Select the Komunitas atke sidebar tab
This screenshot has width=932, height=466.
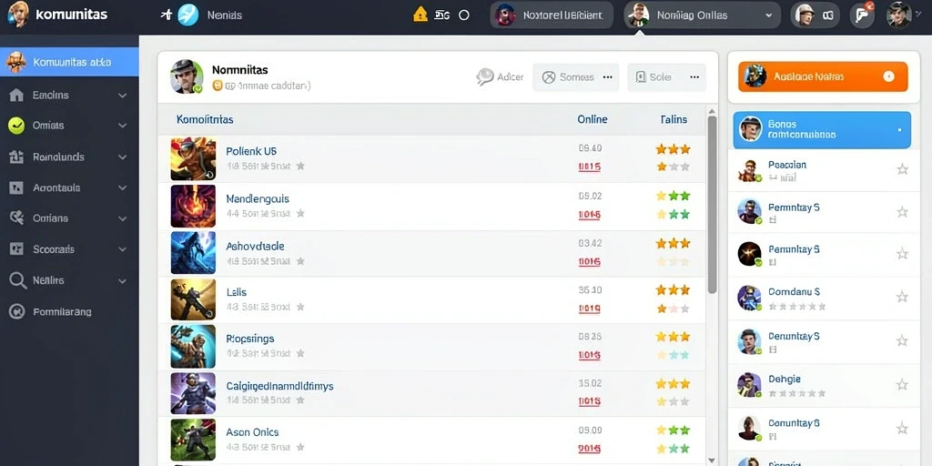[x=69, y=62]
